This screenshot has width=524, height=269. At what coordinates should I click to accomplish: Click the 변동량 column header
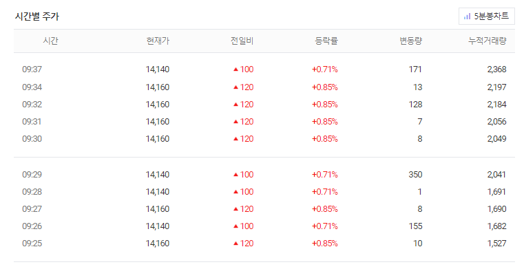(410, 41)
